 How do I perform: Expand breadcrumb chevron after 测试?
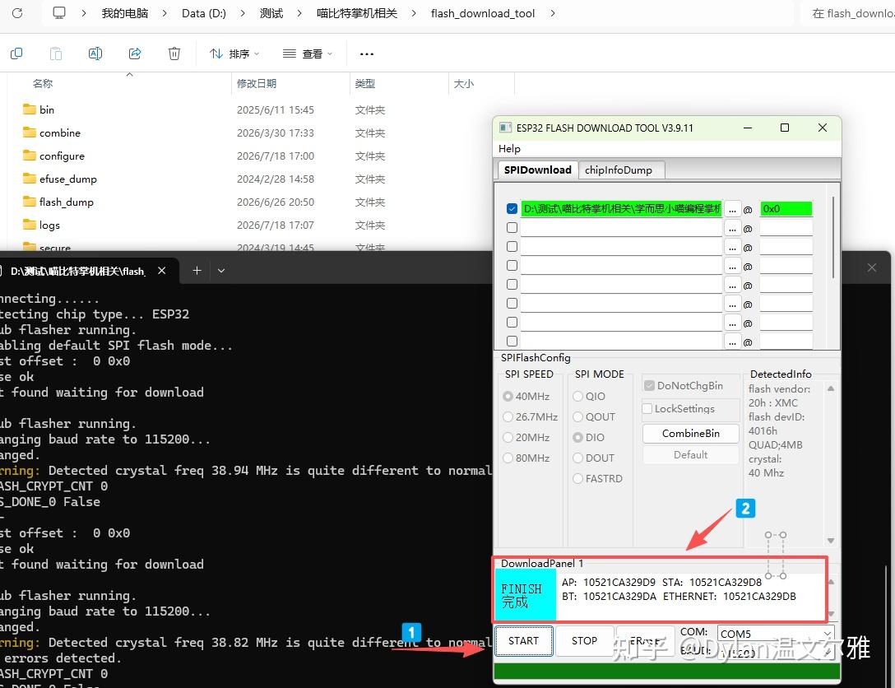click(x=299, y=13)
